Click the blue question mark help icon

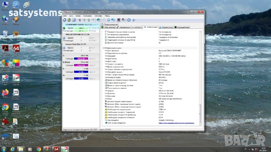129,20
